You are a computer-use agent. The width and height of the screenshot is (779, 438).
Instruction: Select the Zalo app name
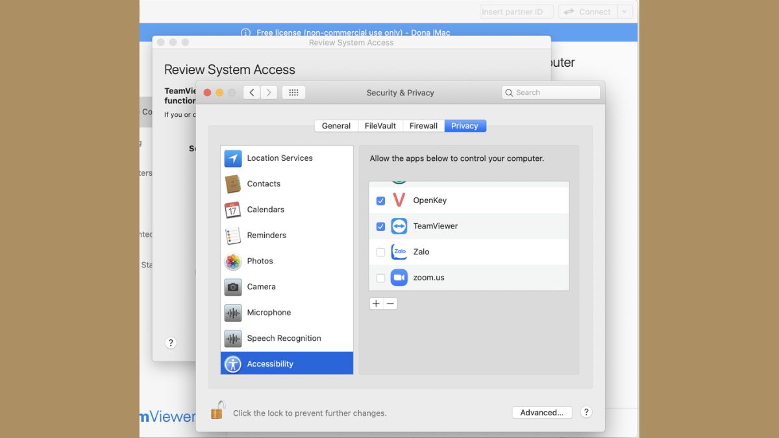coord(421,252)
